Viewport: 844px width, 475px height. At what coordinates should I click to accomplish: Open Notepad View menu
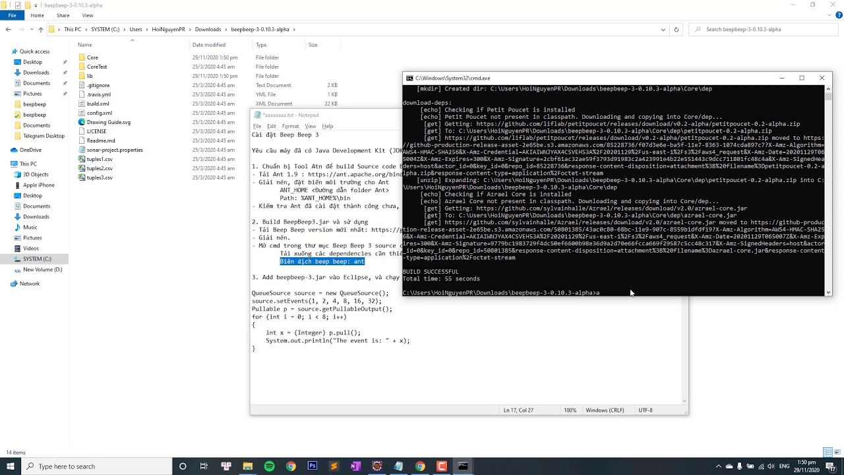point(310,126)
